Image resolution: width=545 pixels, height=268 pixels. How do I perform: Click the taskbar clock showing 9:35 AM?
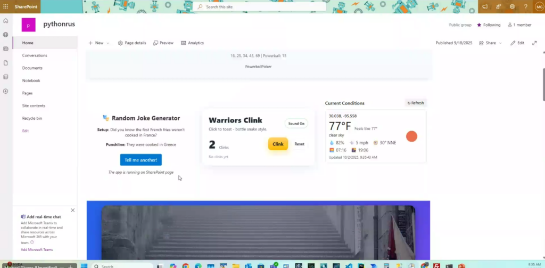pyautogui.click(x=534, y=265)
